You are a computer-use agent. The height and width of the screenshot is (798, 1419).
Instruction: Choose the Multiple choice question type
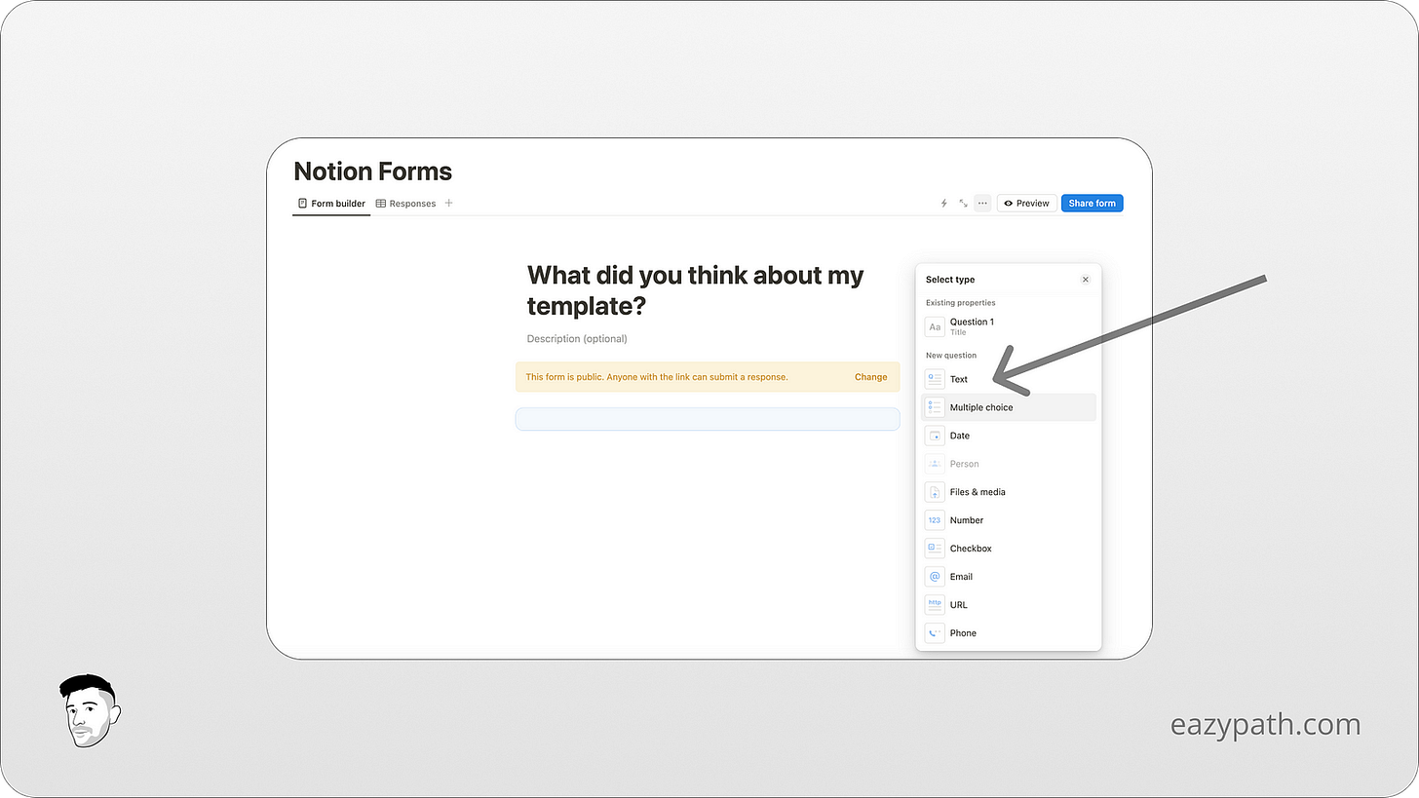click(1009, 407)
